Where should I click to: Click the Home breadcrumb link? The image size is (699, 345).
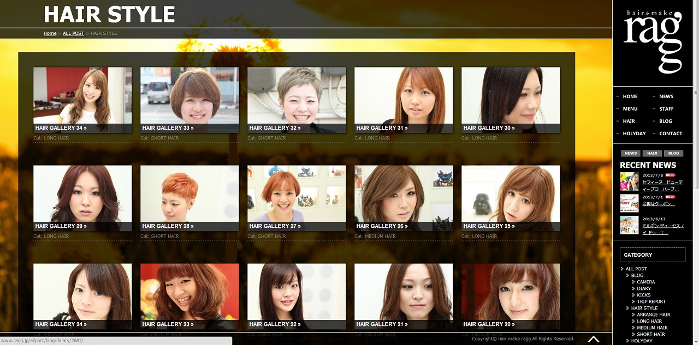tap(50, 34)
